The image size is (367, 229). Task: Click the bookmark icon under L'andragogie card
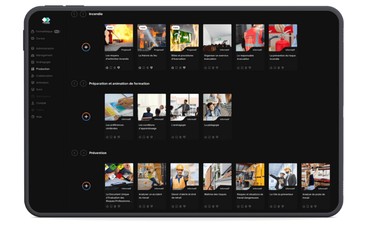pos(176,136)
